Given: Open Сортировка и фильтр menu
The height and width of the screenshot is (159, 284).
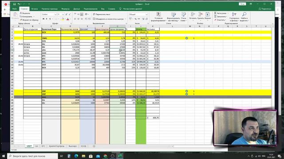Looking at the screenshot, I should click(x=234, y=17).
